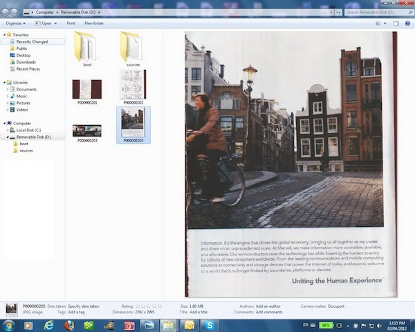Select Recently Changed in Favorites
415x332 pixels.
pyautogui.click(x=32, y=41)
